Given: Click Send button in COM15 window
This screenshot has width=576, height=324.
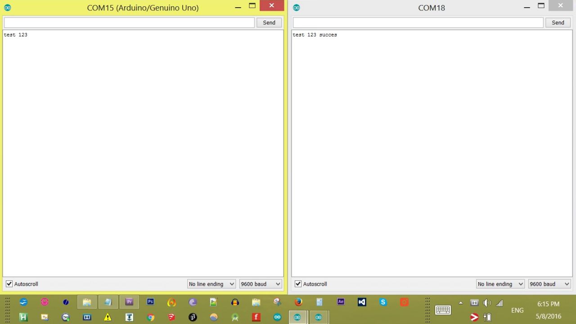Looking at the screenshot, I should pyautogui.click(x=269, y=22).
